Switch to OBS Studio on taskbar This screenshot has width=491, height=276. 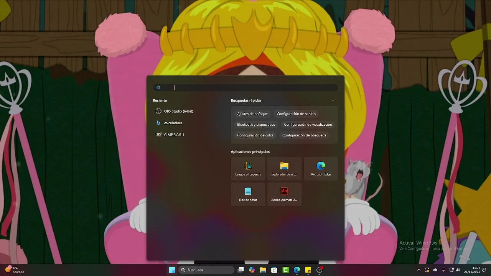(320, 270)
